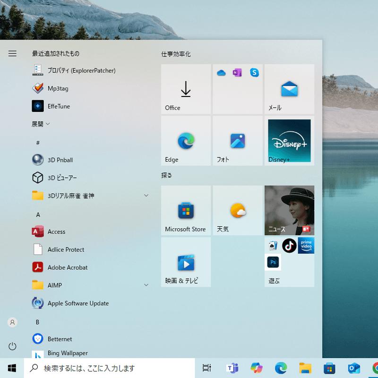Open Microsoft Teams from the taskbar

click(x=232, y=368)
